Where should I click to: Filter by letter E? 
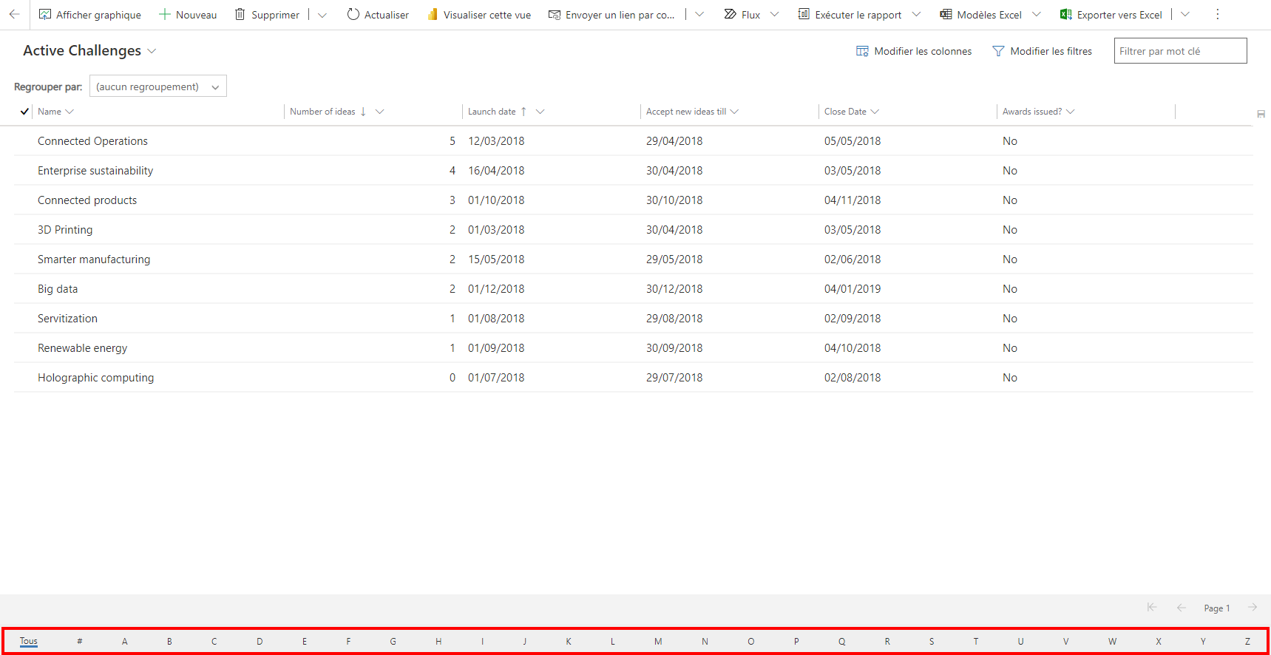tap(305, 642)
